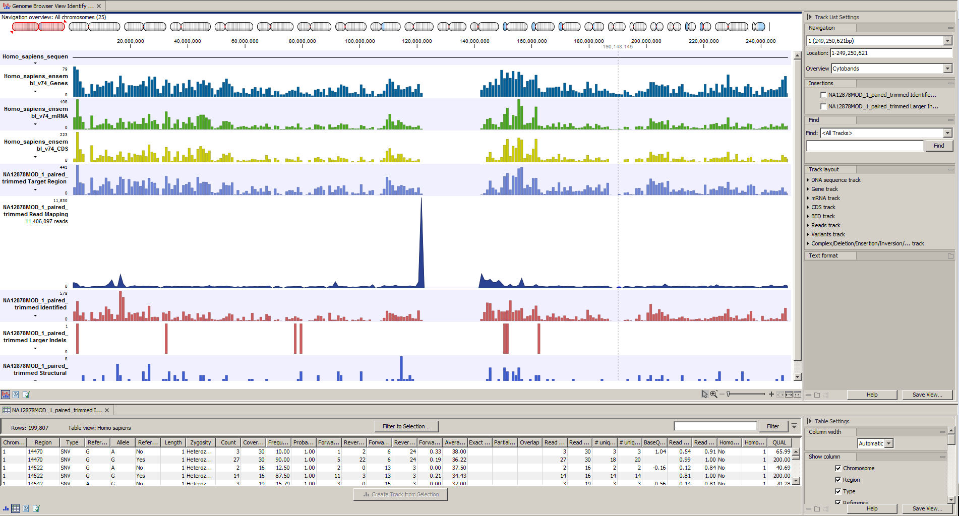959x516 pixels.
Task: Uncheck the Chromosome column in Show column
Action: coord(838,468)
